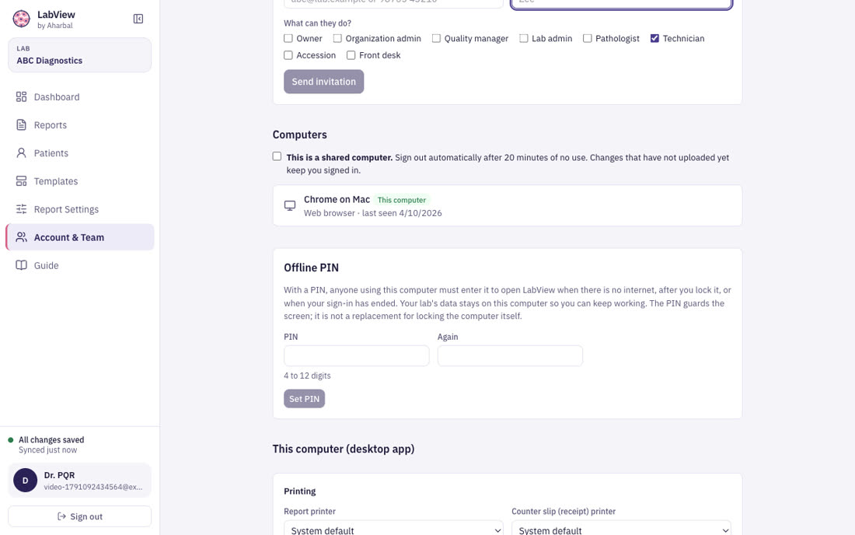Click the Patients person icon
The image size is (855, 535).
(x=21, y=153)
